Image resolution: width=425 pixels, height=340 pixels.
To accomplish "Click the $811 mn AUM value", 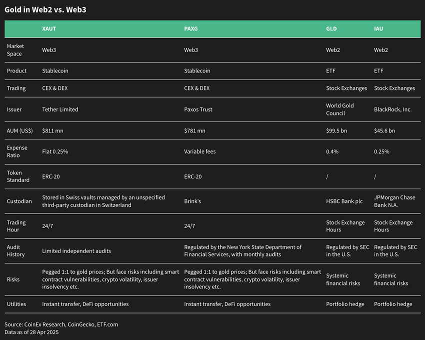I will coord(53,131).
